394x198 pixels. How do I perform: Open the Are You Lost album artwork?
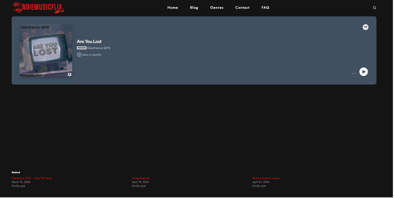point(46,51)
